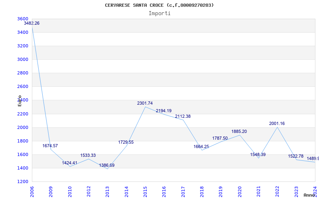This screenshot has height=199, width=319.
Task: Click the 2018 year axis label
Action: tap(202, 191)
